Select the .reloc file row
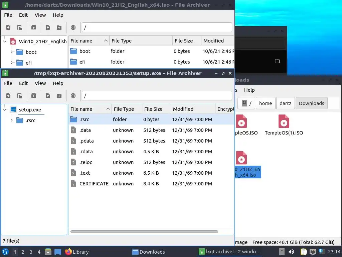The width and height of the screenshot is (342, 257). [x=151, y=162]
